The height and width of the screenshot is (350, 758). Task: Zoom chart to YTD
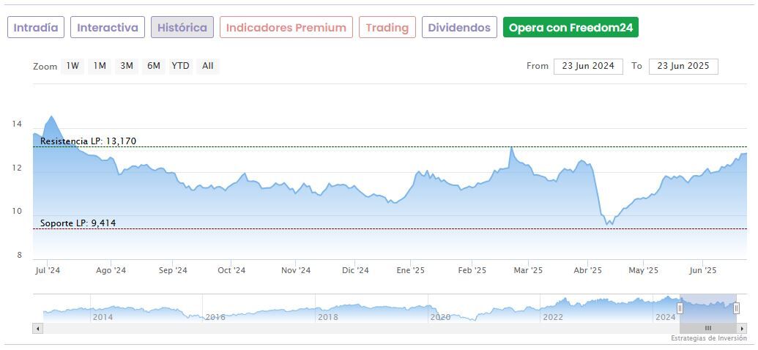[180, 66]
